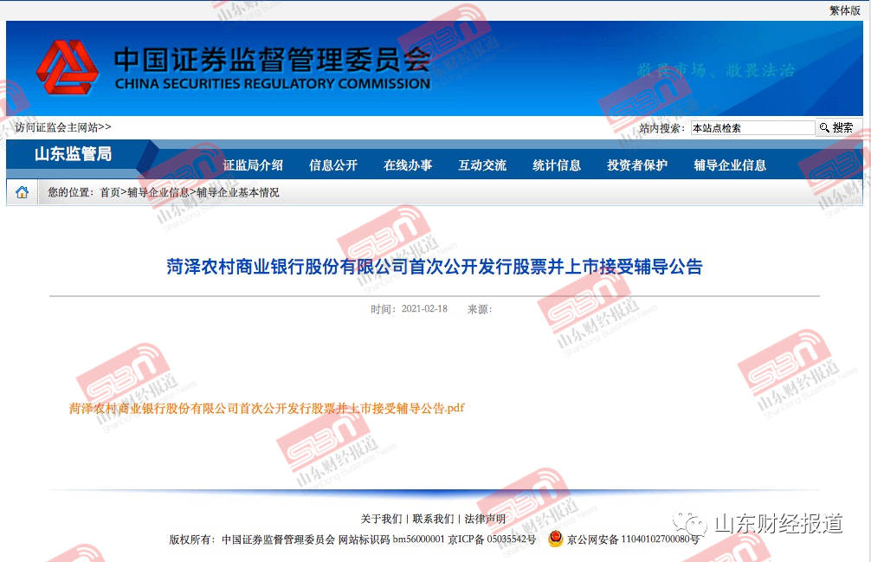Click the 站内搜索 search input field
This screenshot has width=871, height=562.
tap(752, 128)
